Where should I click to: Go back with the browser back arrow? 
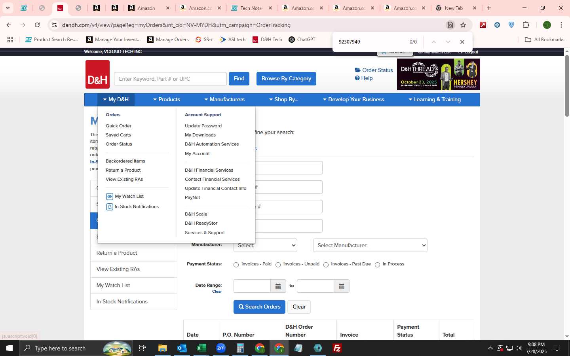click(x=9, y=25)
